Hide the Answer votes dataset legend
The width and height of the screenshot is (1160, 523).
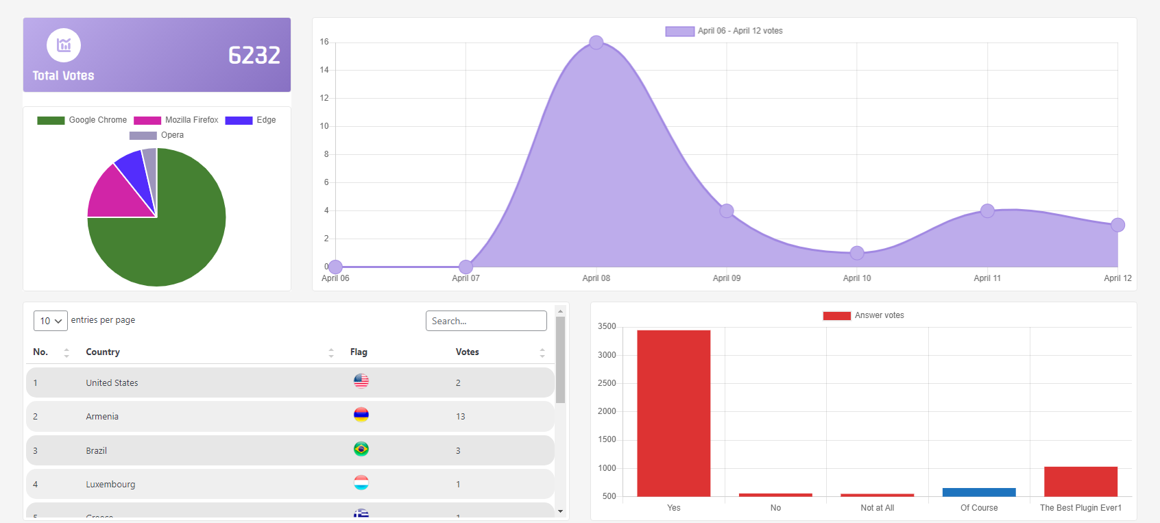[x=864, y=315]
